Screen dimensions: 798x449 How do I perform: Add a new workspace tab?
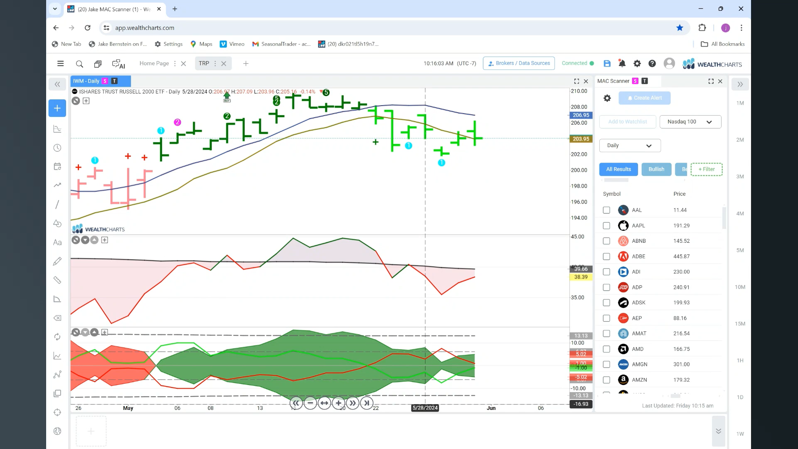[246, 64]
